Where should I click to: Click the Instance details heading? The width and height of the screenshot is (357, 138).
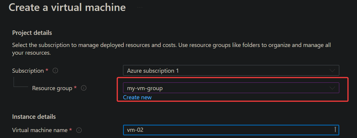(x=34, y=117)
